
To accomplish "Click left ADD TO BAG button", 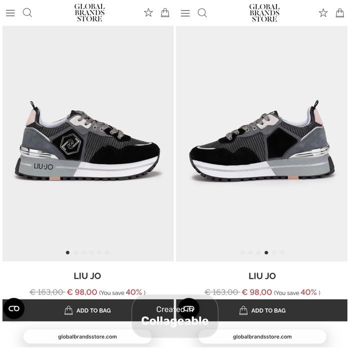I will pyautogui.click(x=88, y=310).
